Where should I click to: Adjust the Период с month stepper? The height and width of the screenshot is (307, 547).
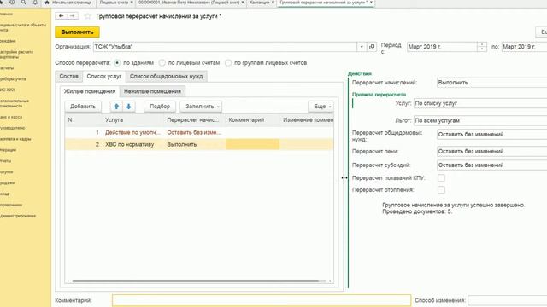482,47
